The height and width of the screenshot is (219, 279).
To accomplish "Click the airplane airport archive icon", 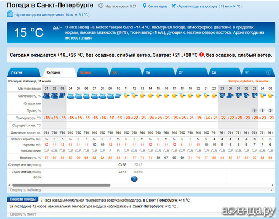I will 173,6.
